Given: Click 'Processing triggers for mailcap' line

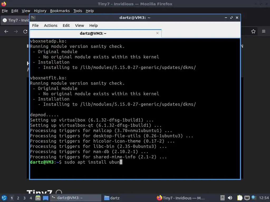Looking at the screenshot, I should point(101,130).
